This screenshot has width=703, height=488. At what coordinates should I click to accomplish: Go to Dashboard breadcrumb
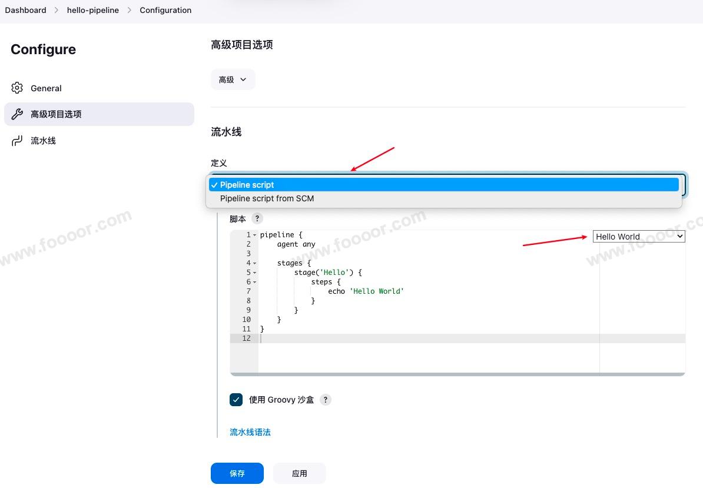[x=25, y=10]
